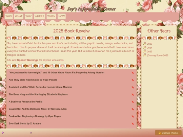The width and height of the screenshot is (183, 137).
Task: Click bookmark icon on And They Were Roommates row
Action: tap(133, 80)
